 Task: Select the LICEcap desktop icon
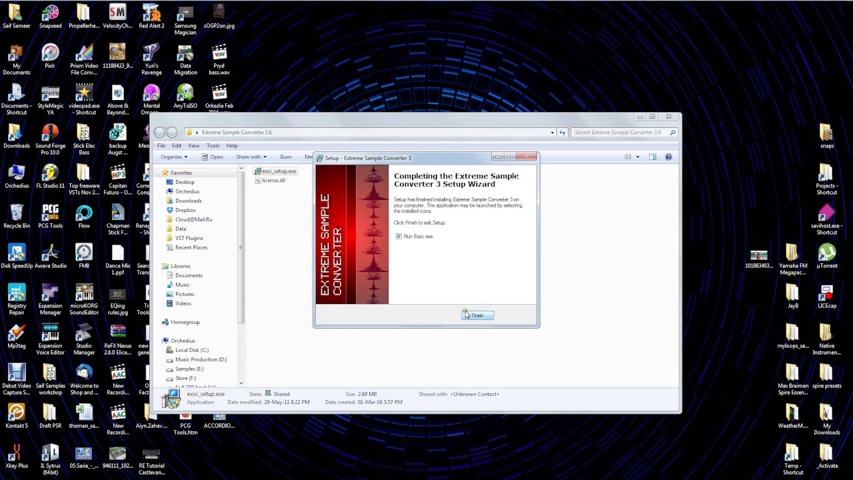(x=826, y=297)
